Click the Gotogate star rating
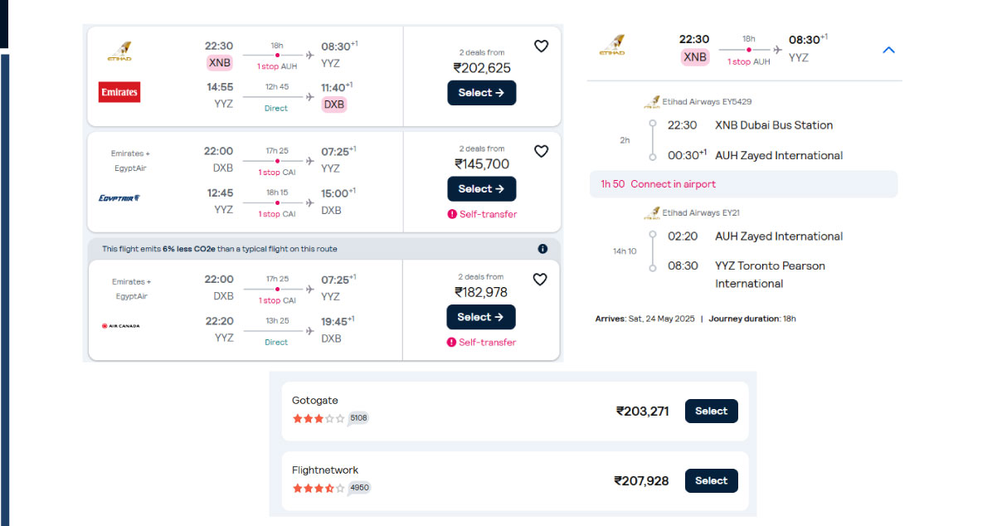The height and width of the screenshot is (526, 997). 318,419
